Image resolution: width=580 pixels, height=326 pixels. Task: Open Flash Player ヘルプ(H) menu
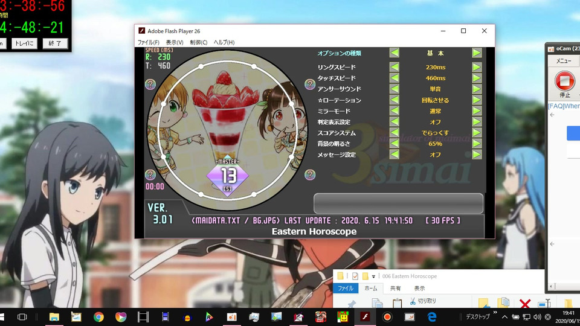[x=224, y=42]
